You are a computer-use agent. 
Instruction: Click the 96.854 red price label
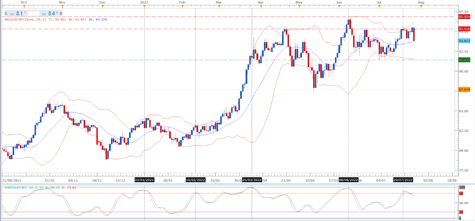464,17
